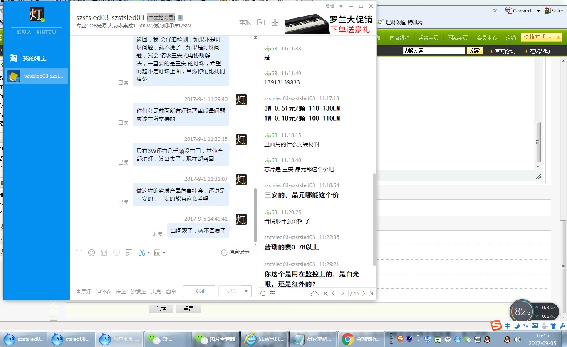Open the 快捷方式 dropdown
This screenshot has height=347, width=567.
(537, 37)
